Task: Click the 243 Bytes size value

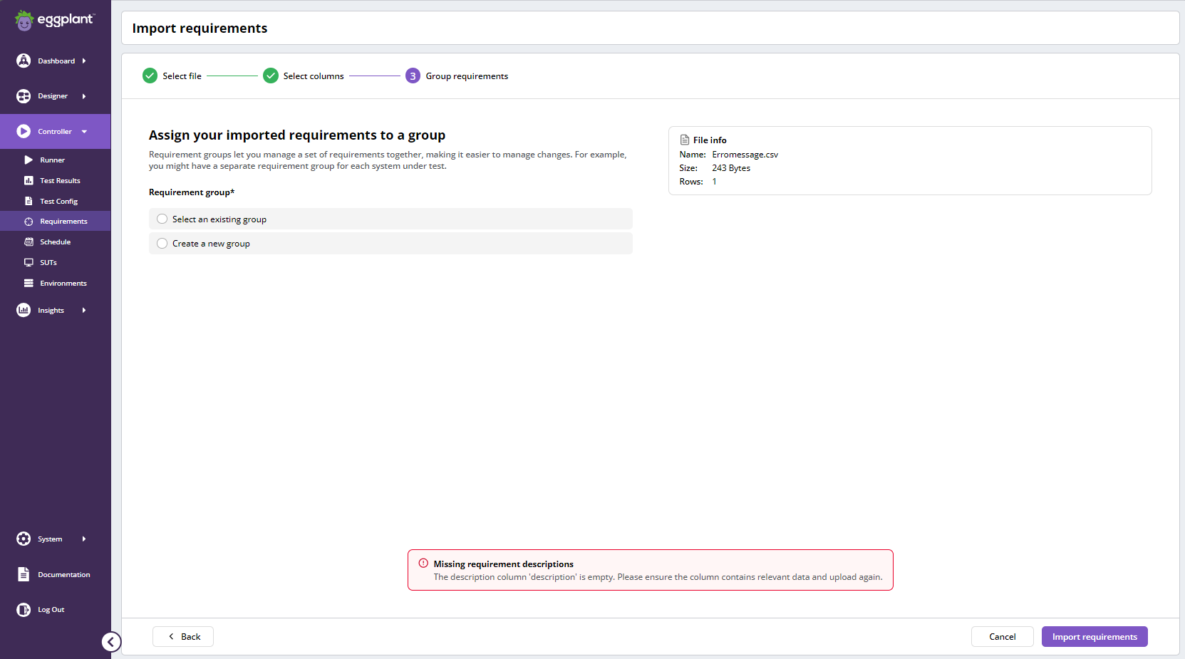Action: coord(731,168)
